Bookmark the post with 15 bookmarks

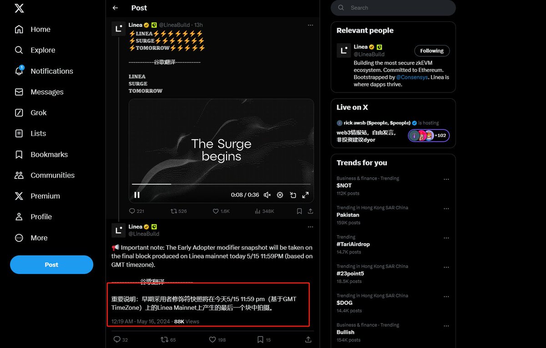click(264, 339)
